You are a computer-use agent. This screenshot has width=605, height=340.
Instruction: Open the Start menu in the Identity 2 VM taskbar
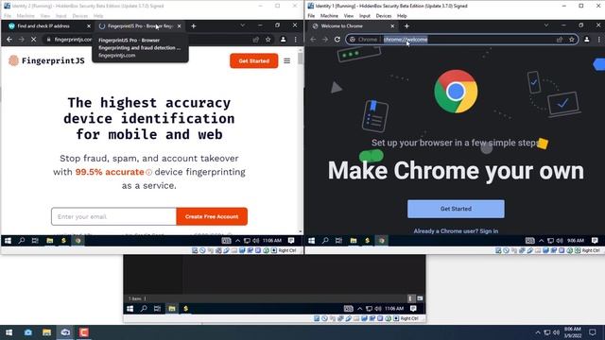coord(9,241)
